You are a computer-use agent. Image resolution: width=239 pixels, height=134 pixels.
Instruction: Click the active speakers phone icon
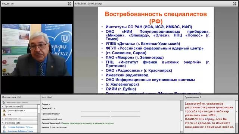click(4, 103)
